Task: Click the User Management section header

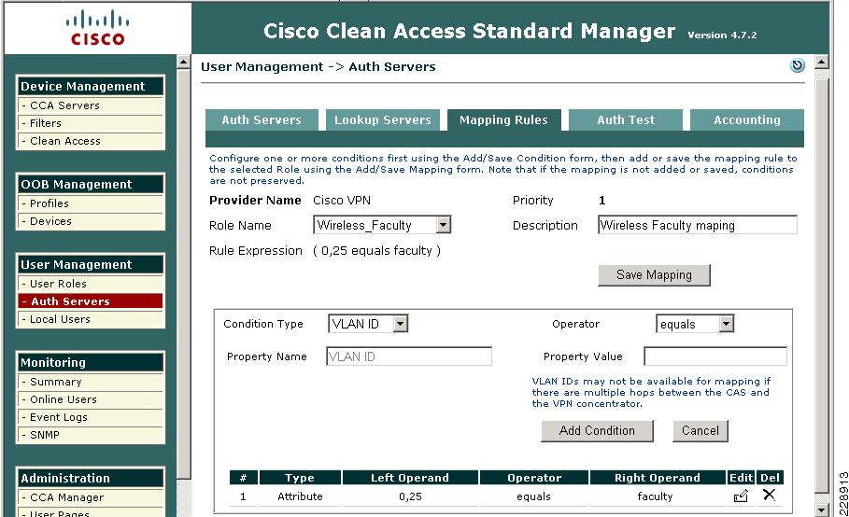Action: 91,264
